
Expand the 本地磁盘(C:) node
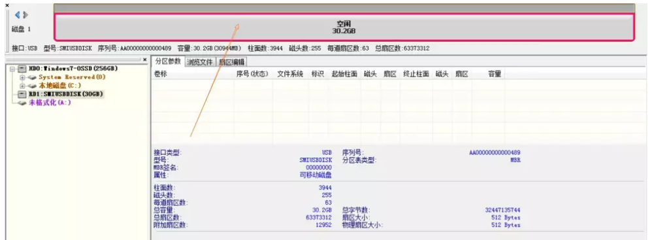(x=23, y=86)
